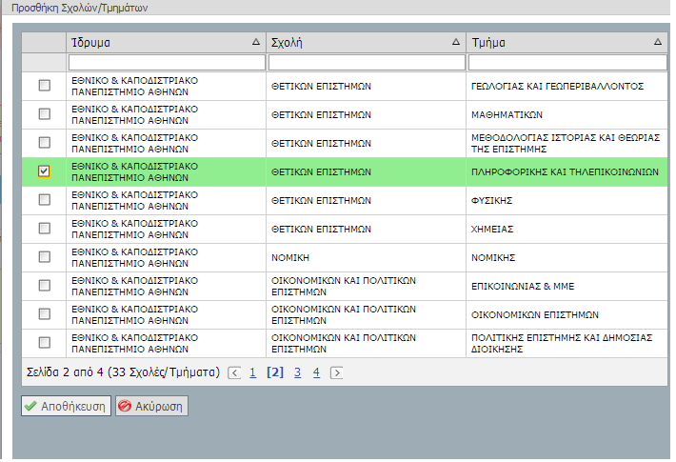This screenshot has height=462, width=676.
Task: Go to page 1 link
Action: tap(252, 372)
